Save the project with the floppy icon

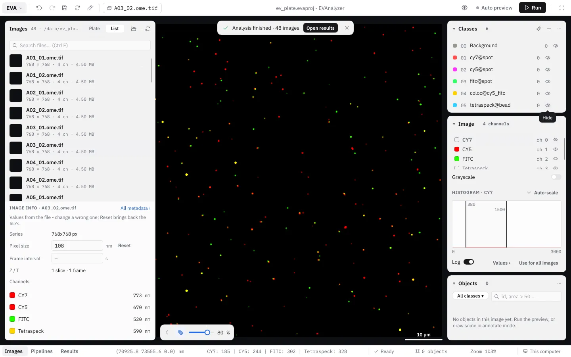click(65, 8)
